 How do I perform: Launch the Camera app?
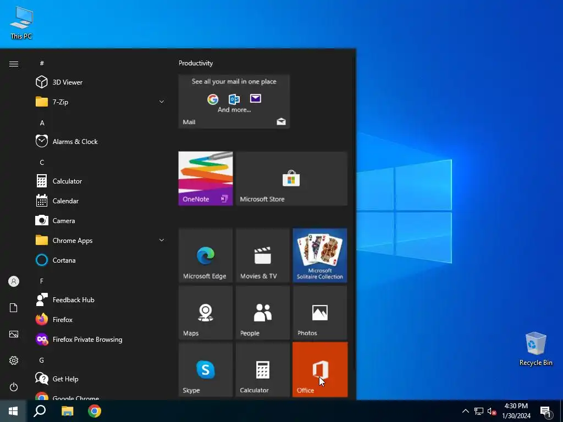[101, 221]
